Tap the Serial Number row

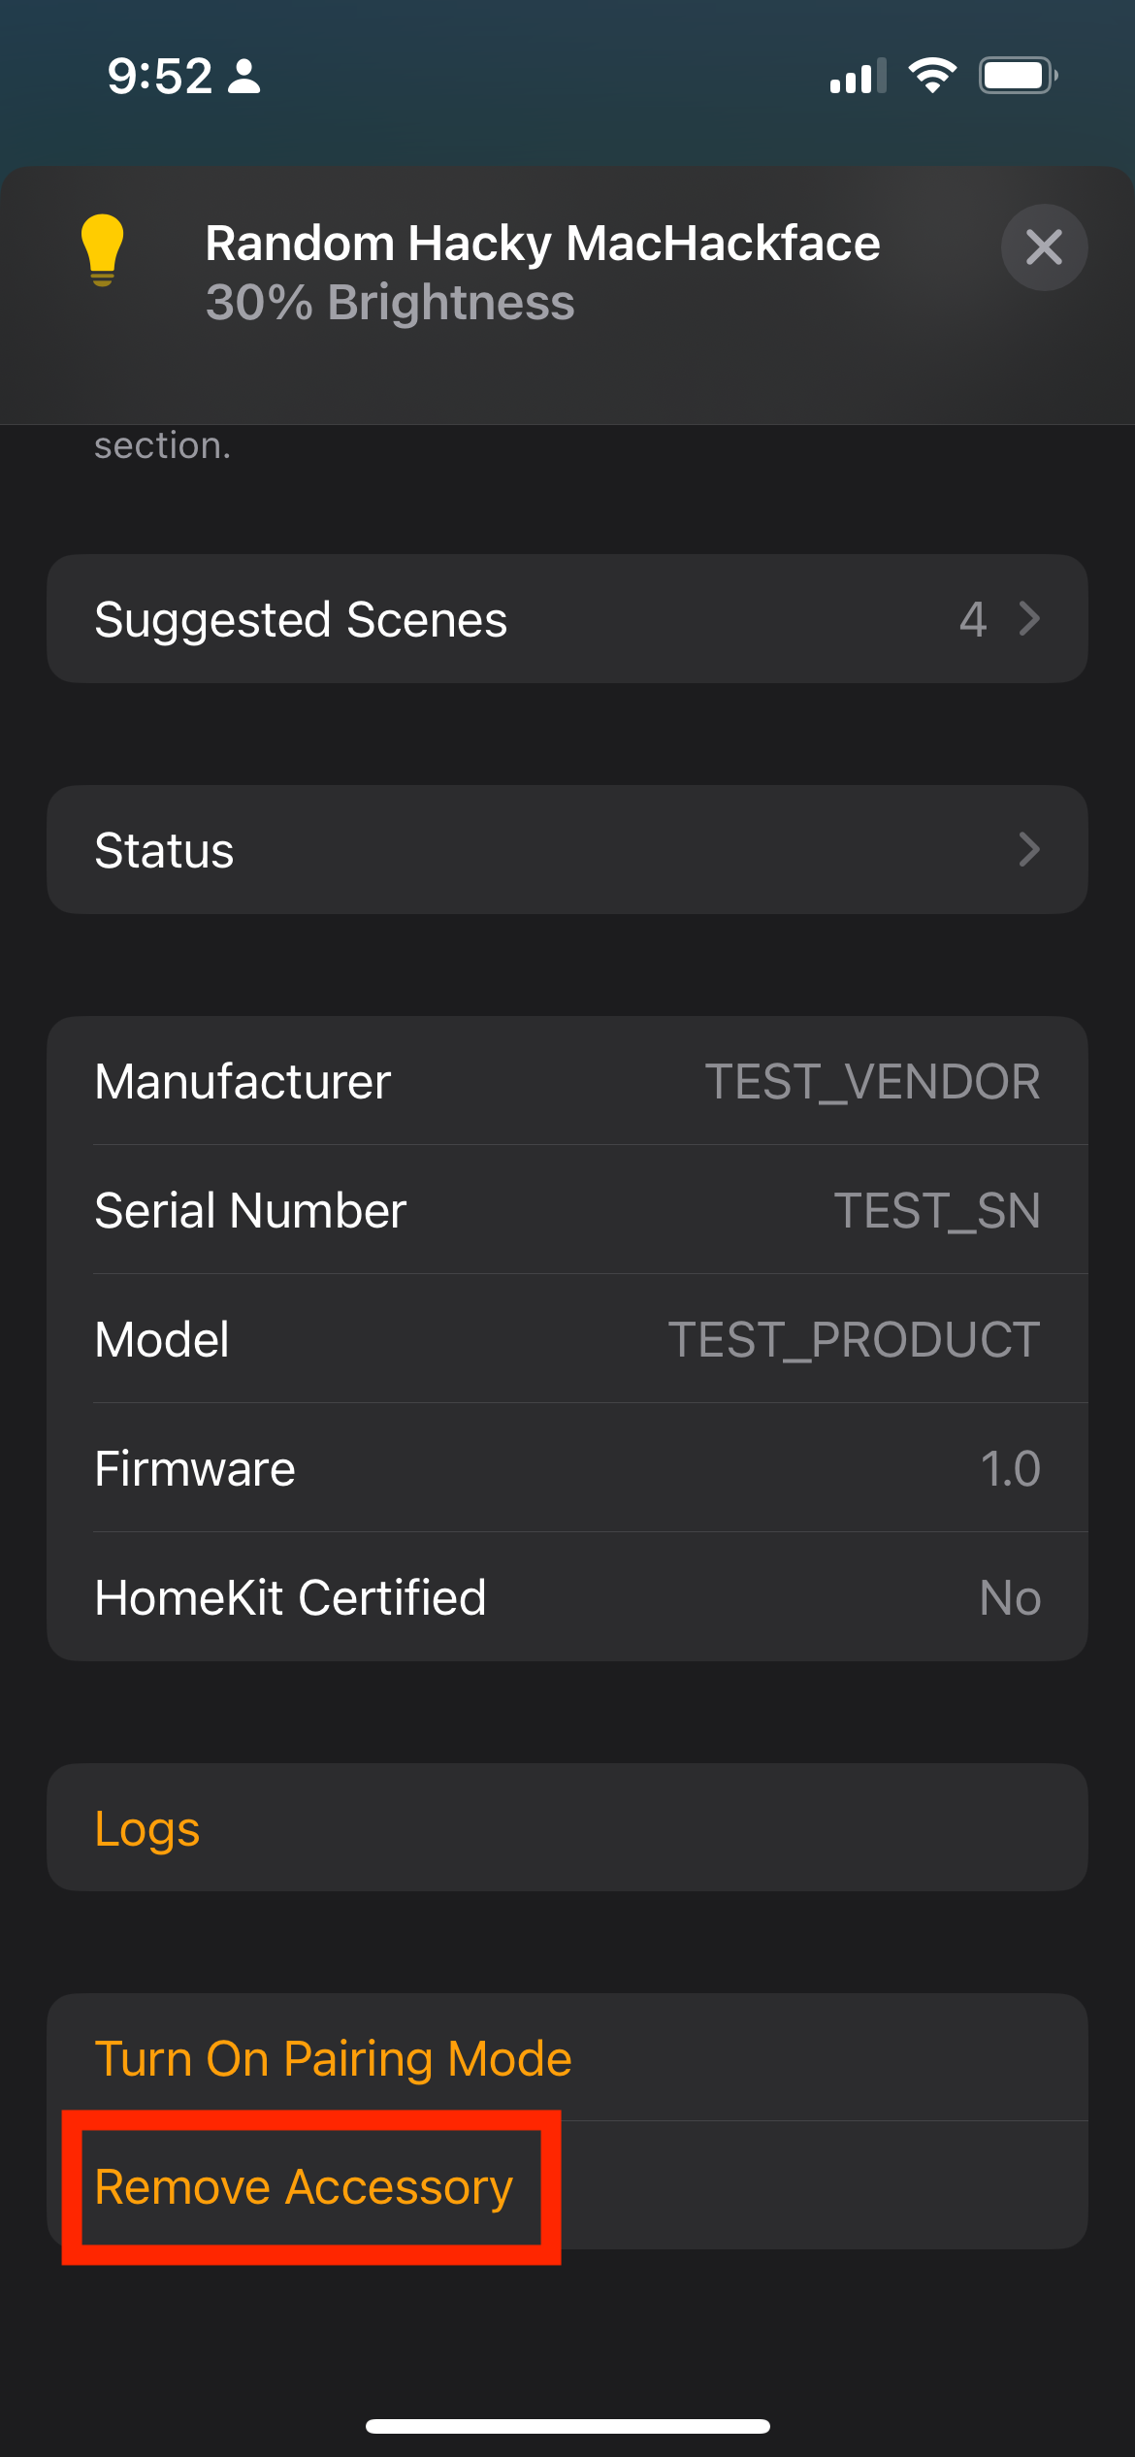[x=567, y=1210]
